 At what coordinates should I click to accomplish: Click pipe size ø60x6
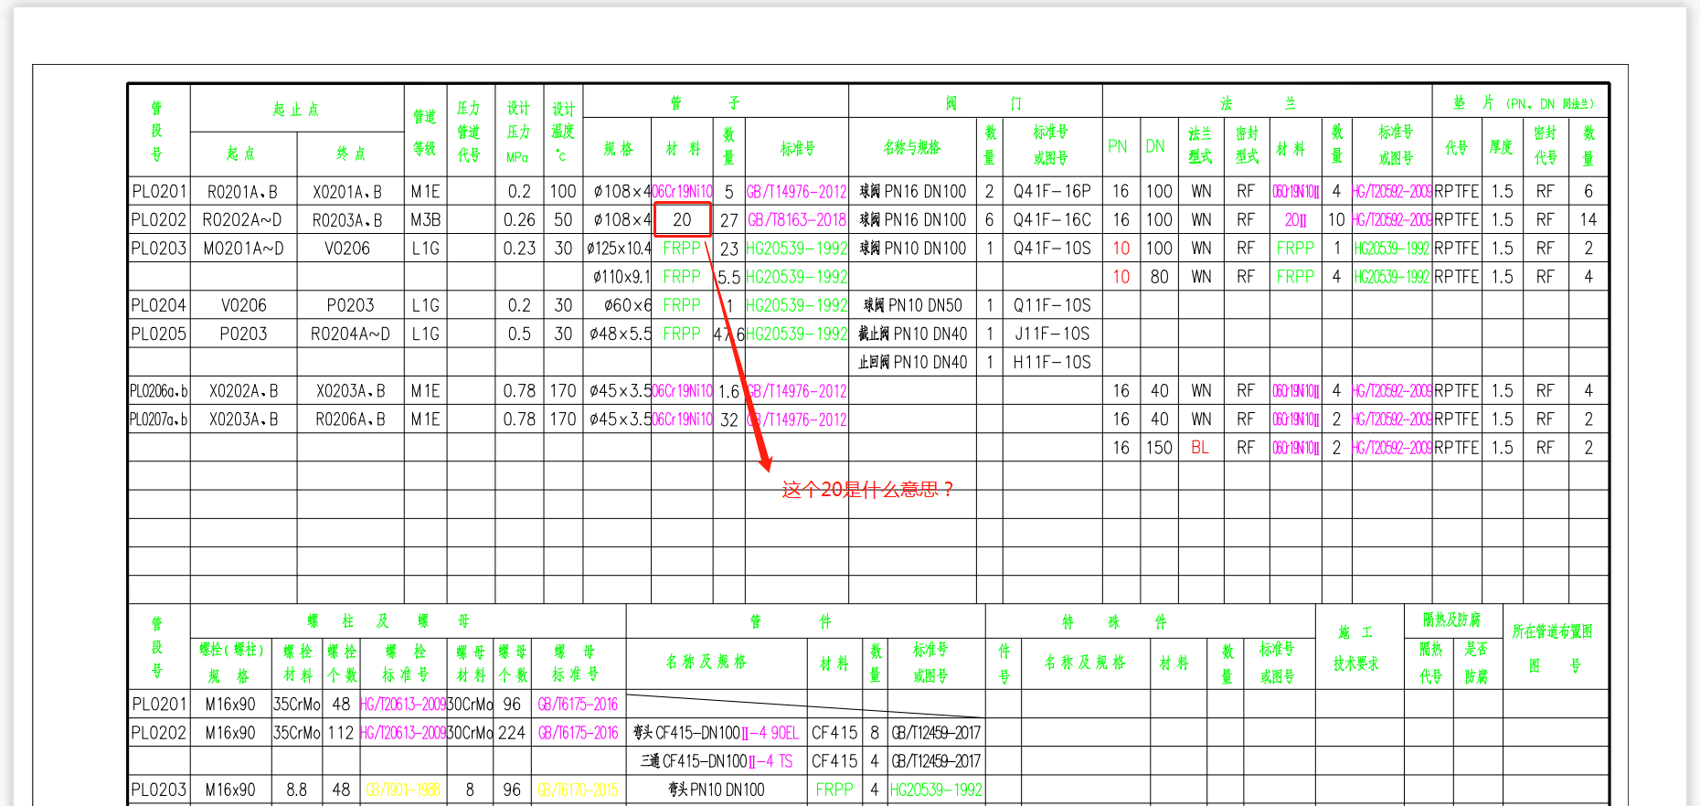click(628, 305)
